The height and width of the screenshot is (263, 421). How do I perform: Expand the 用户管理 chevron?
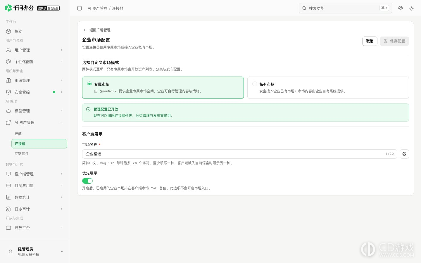click(61, 50)
